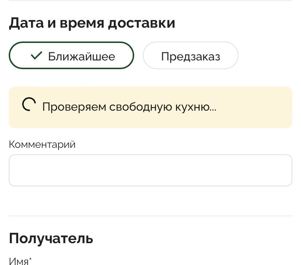Click the Дата и время доставки heading
Screen dimensions: 301x265
pos(92,23)
